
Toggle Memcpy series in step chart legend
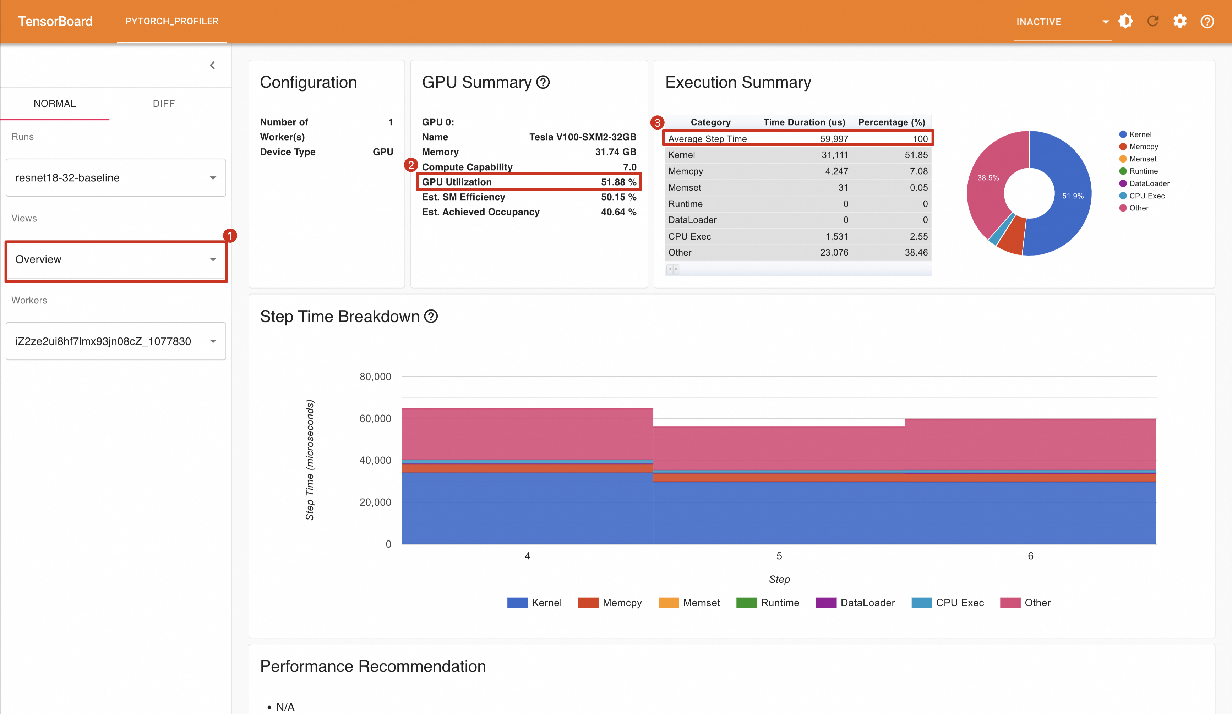[x=610, y=603]
